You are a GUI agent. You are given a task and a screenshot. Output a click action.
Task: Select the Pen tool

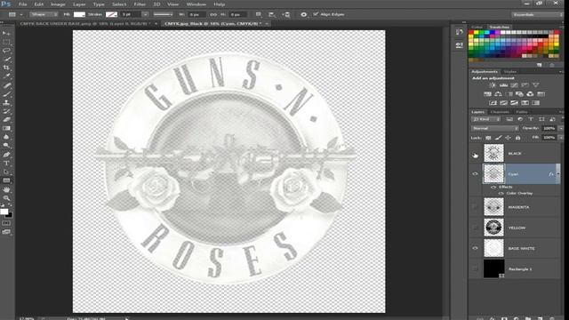(6, 155)
